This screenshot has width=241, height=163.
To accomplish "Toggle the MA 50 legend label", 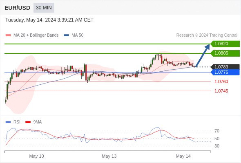I will 78,35.
